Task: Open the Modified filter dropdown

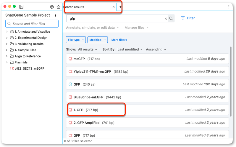Action: point(98,40)
